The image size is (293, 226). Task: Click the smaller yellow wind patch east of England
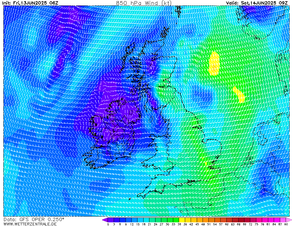click(239, 95)
